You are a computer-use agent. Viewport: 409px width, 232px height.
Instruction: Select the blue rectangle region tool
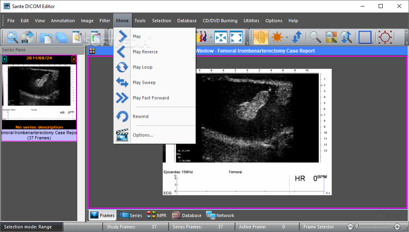pos(365,37)
